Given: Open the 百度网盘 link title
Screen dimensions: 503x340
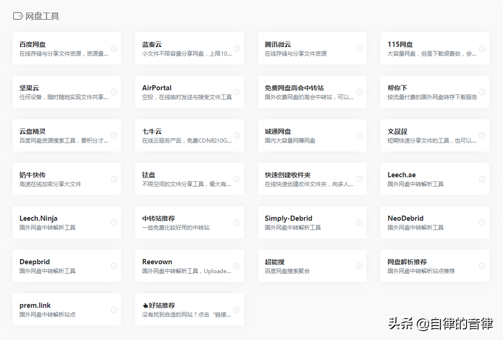Looking at the screenshot, I should click(x=32, y=44).
